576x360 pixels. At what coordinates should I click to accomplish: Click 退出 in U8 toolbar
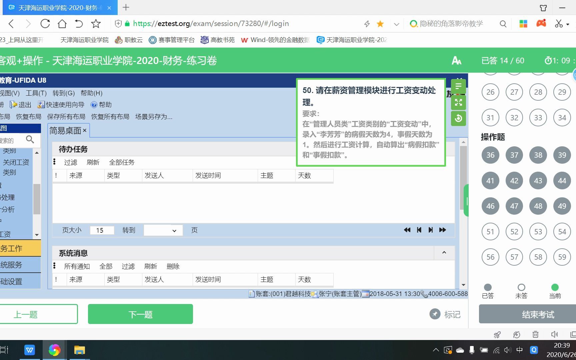tap(21, 105)
